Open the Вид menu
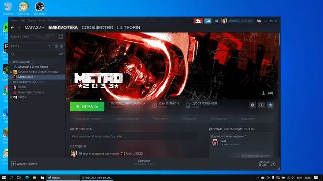 [x=23, y=21]
